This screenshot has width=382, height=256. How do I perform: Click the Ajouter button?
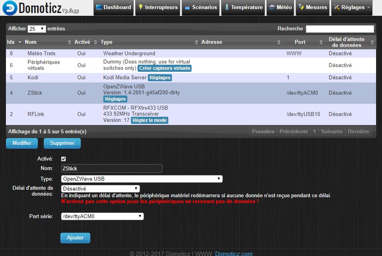75,238
